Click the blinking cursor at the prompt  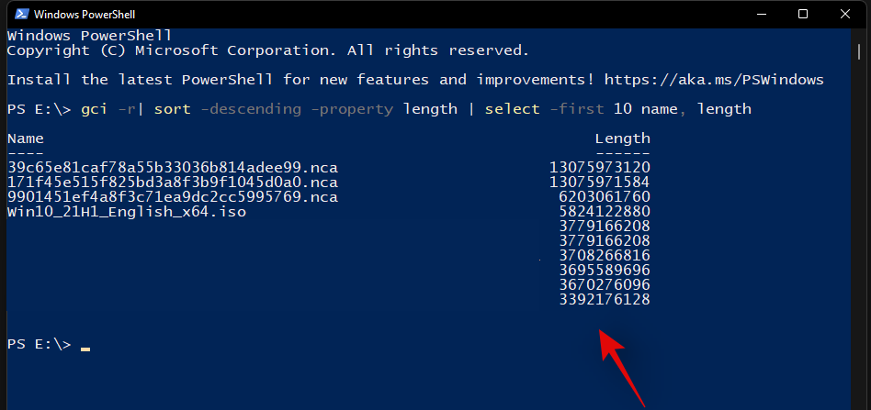[85, 349]
